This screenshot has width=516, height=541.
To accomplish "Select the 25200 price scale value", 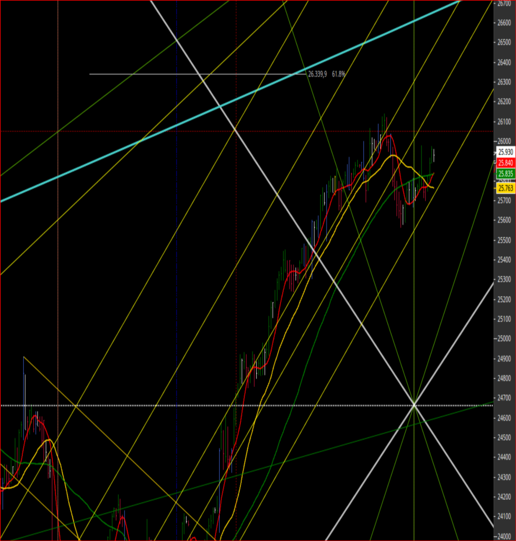I will coord(504,300).
